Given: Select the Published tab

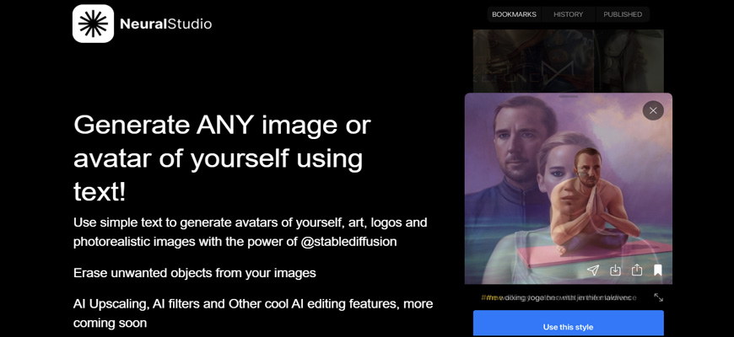Looking at the screenshot, I should (x=623, y=14).
